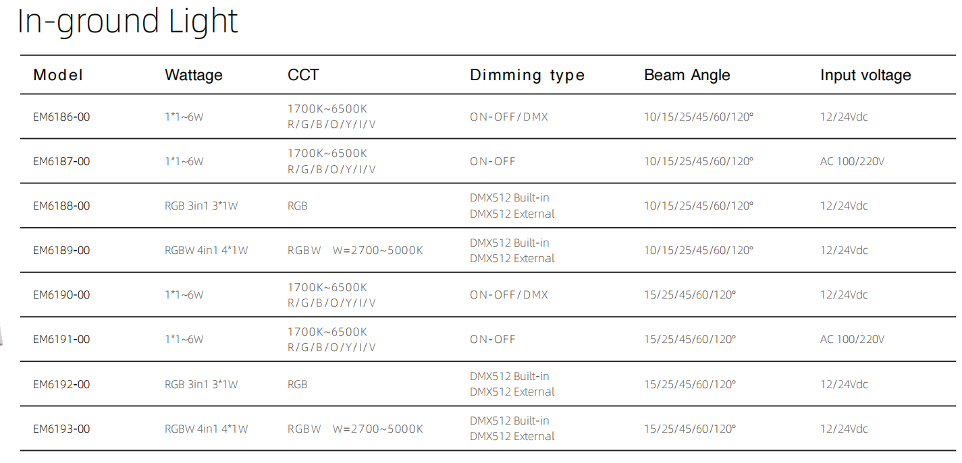Select the Beam Angle column header
Image resolution: width=962 pixels, height=463 pixels.
687,75
